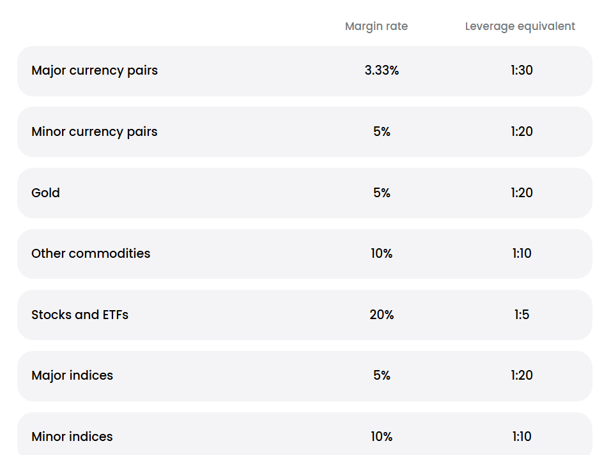602x455 pixels.
Task: Click the Minor currency pairs 5% value
Action: point(382,131)
